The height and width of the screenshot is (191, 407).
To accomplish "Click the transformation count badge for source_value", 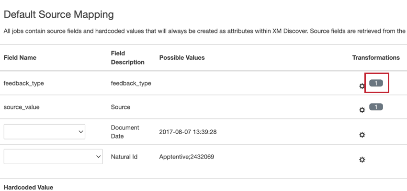I will pyautogui.click(x=376, y=107).
